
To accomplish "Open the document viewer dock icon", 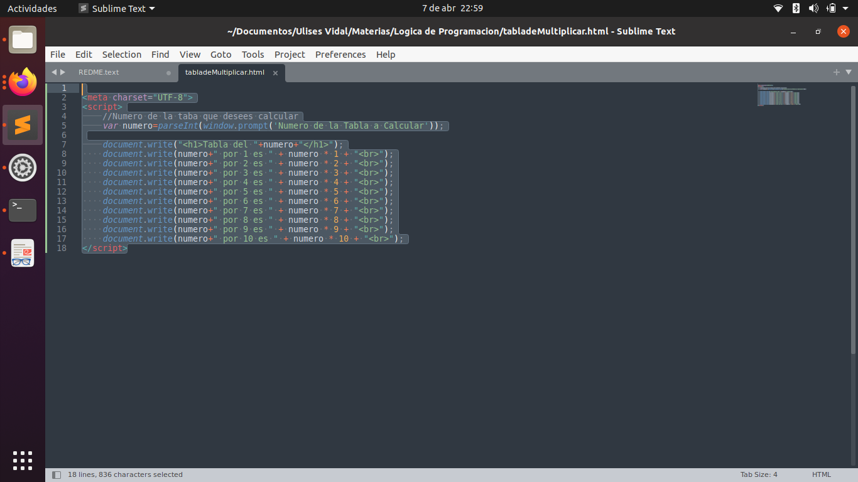I will click(23, 253).
